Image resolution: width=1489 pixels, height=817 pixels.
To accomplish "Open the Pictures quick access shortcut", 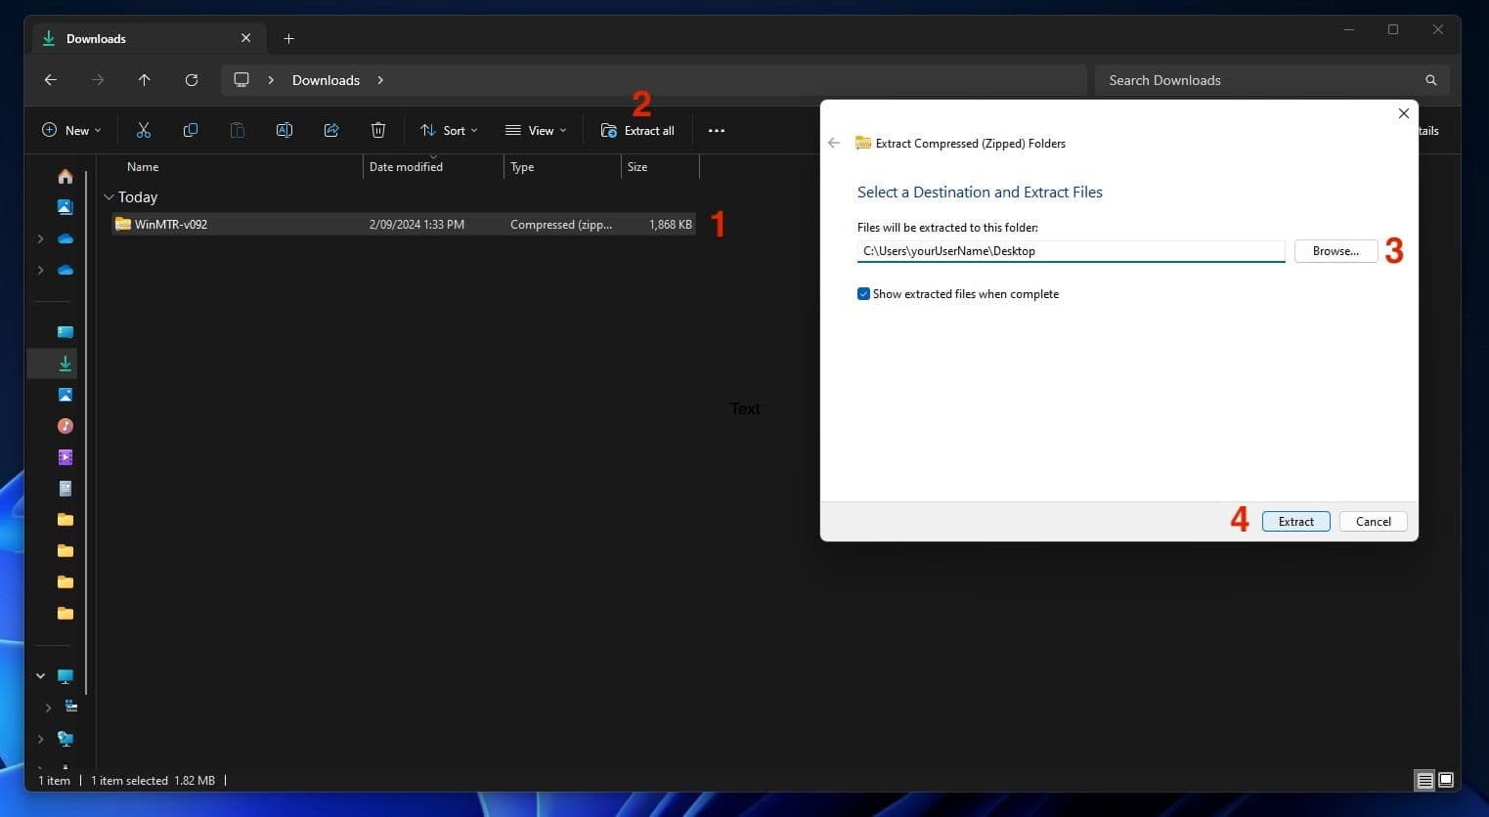I will pyautogui.click(x=66, y=395).
